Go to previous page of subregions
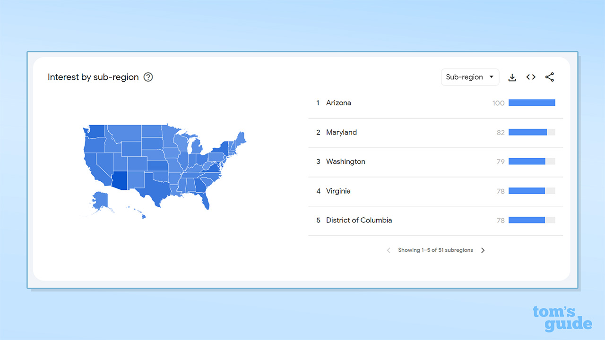Viewport: 605px width, 340px height. pyautogui.click(x=389, y=250)
